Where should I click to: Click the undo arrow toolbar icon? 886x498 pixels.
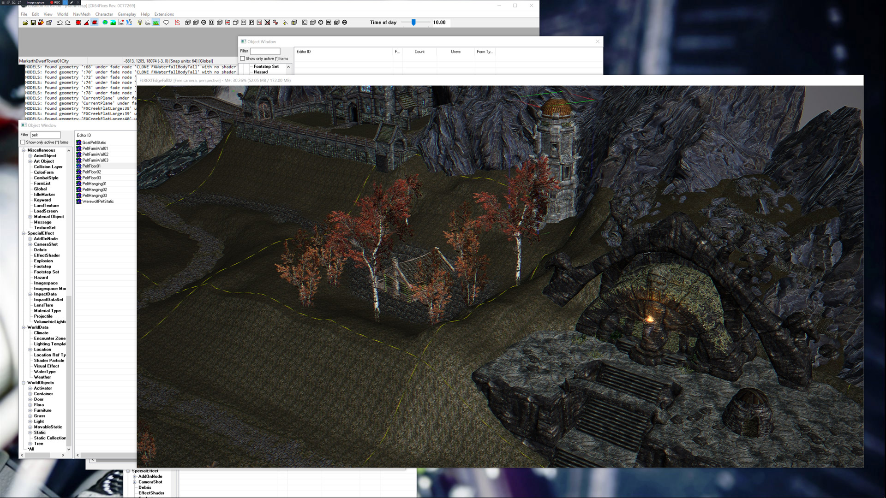[60, 23]
